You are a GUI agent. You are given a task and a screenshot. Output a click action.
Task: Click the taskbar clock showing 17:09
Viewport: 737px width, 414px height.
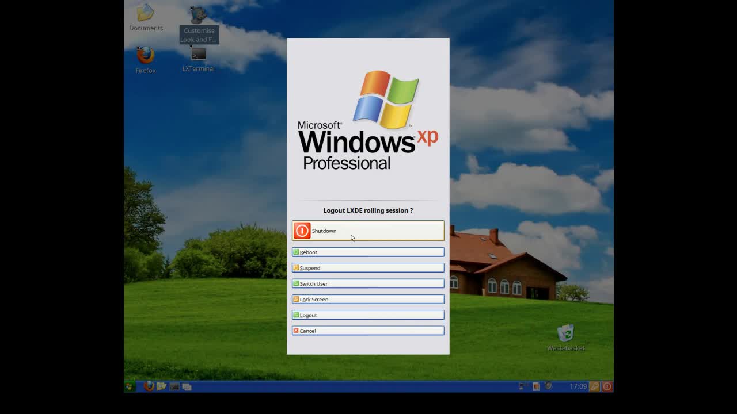(578, 386)
